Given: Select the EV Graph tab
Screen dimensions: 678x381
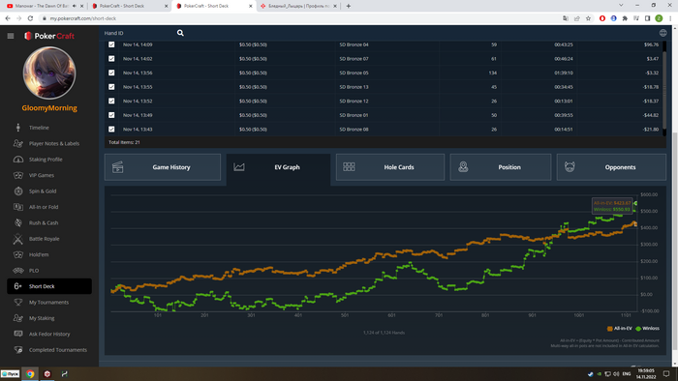Looking at the screenshot, I should 278,168.
